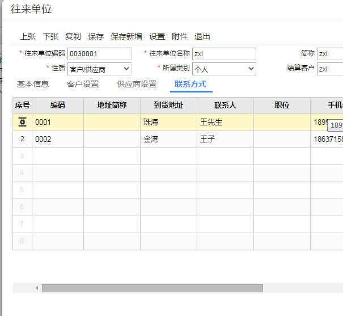Screen dimensions: 343x316
Task: Click empty row number 3
Action: coord(22,156)
